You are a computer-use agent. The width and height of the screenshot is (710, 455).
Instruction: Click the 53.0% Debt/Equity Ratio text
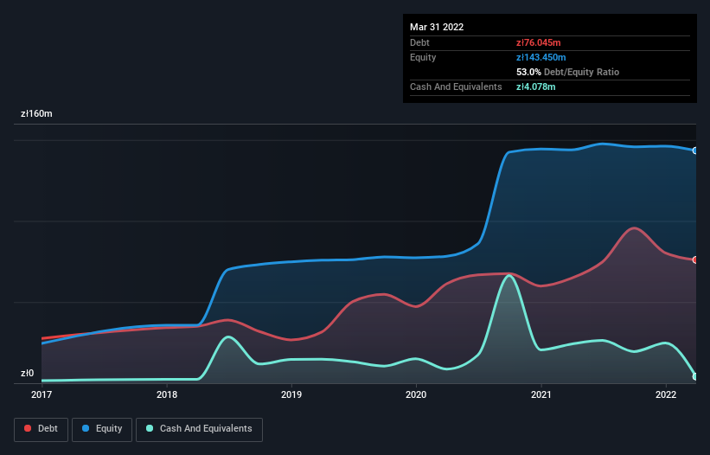[568, 72]
